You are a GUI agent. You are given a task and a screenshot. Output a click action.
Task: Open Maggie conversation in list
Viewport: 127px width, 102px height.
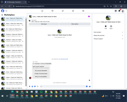click(x=13, y=57)
